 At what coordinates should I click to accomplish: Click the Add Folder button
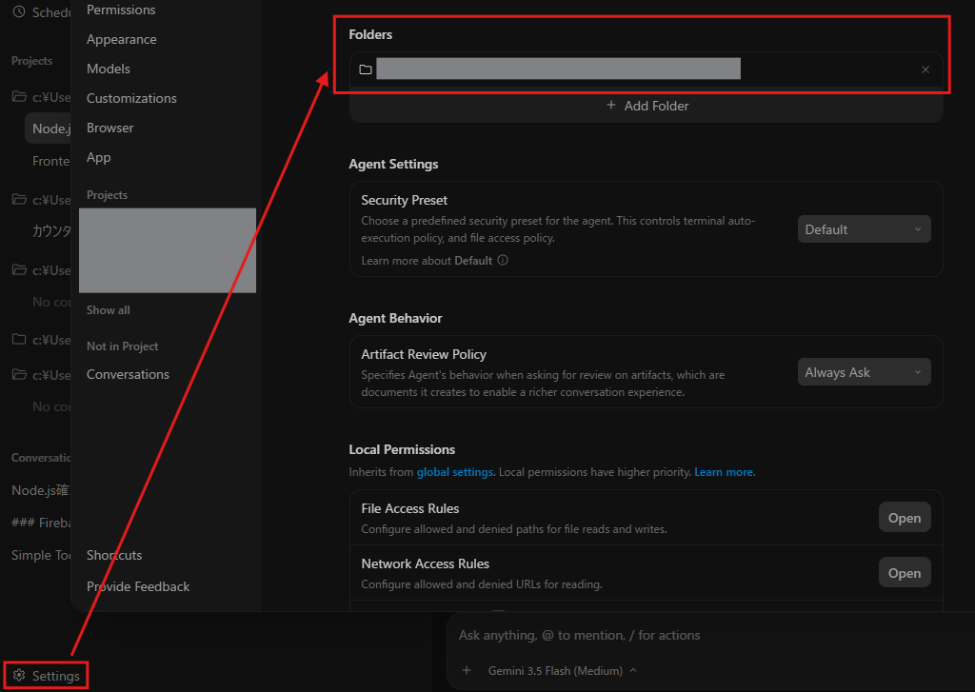[647, 106]
